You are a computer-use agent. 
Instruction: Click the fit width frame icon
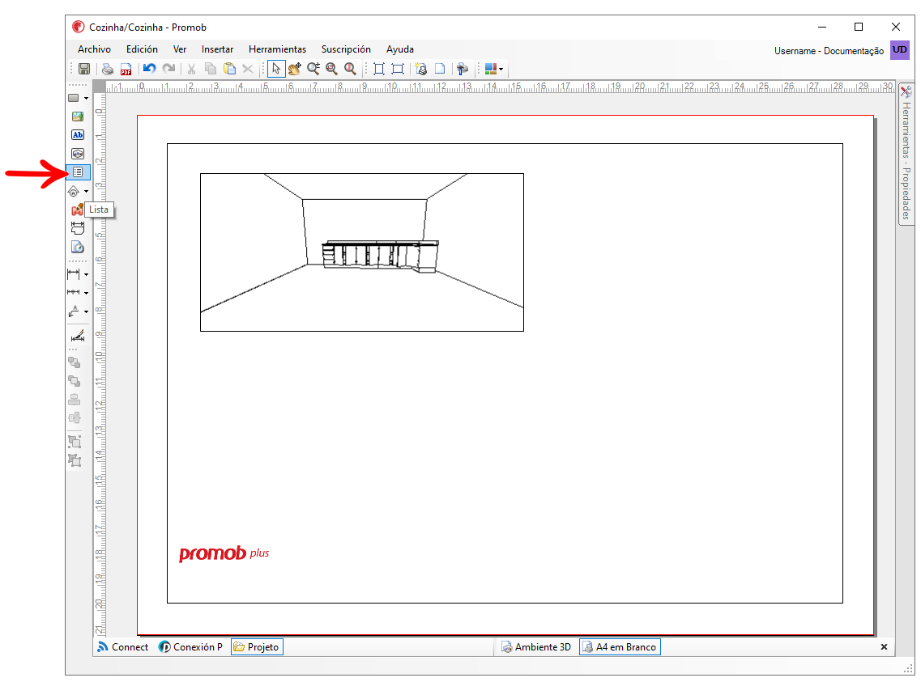tap(398, 69)
